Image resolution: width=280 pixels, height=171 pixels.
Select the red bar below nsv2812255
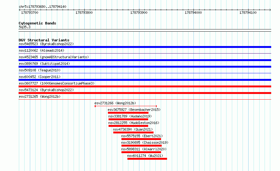[128, 126]
